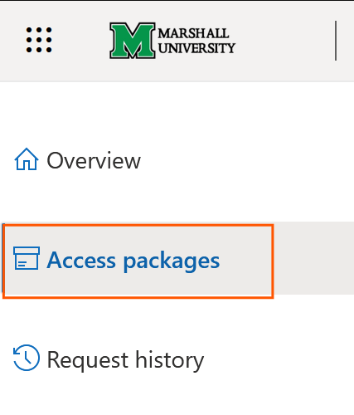
Task: Open the app launcher waffle icon
Action: pyautogui.click(x=39, y=40)
